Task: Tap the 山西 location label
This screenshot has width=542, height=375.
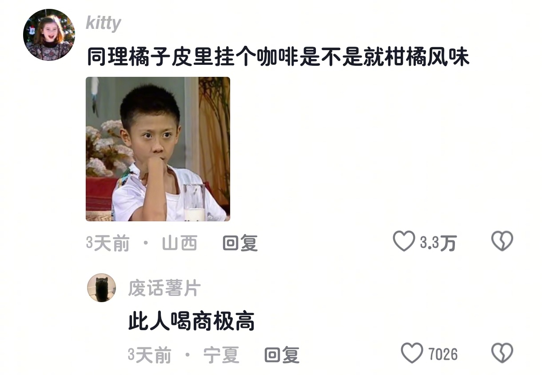Action: [x=179, y=243]
